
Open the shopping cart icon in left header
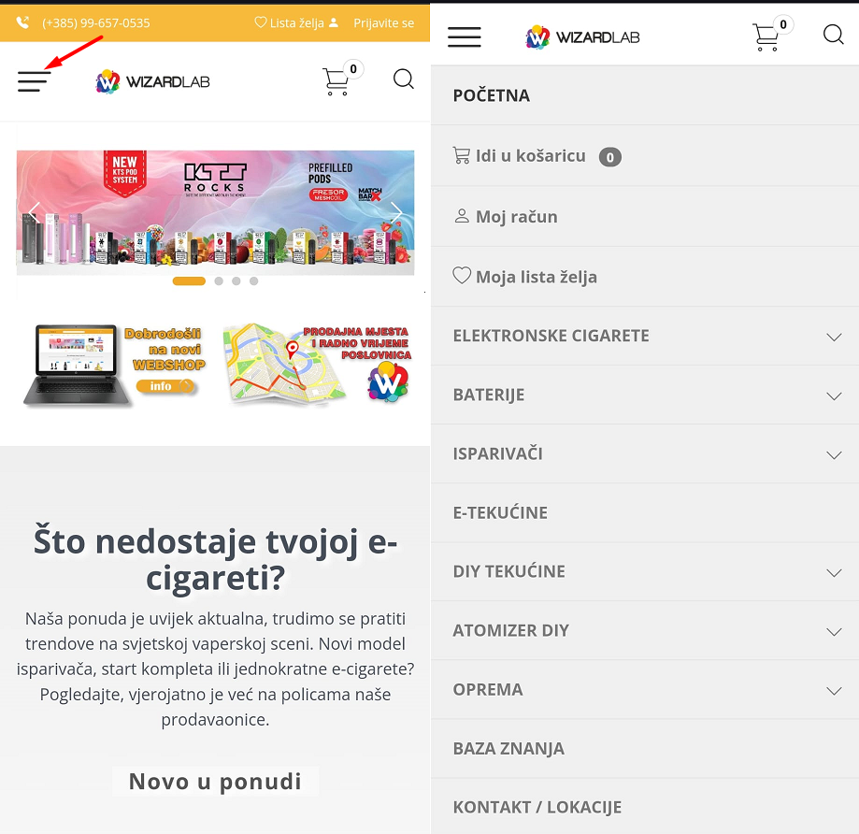(x=336, y=81)
